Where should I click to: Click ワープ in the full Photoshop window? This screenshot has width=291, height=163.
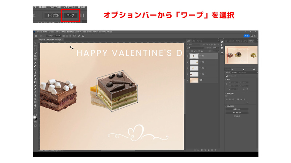[x=58, y=36]
